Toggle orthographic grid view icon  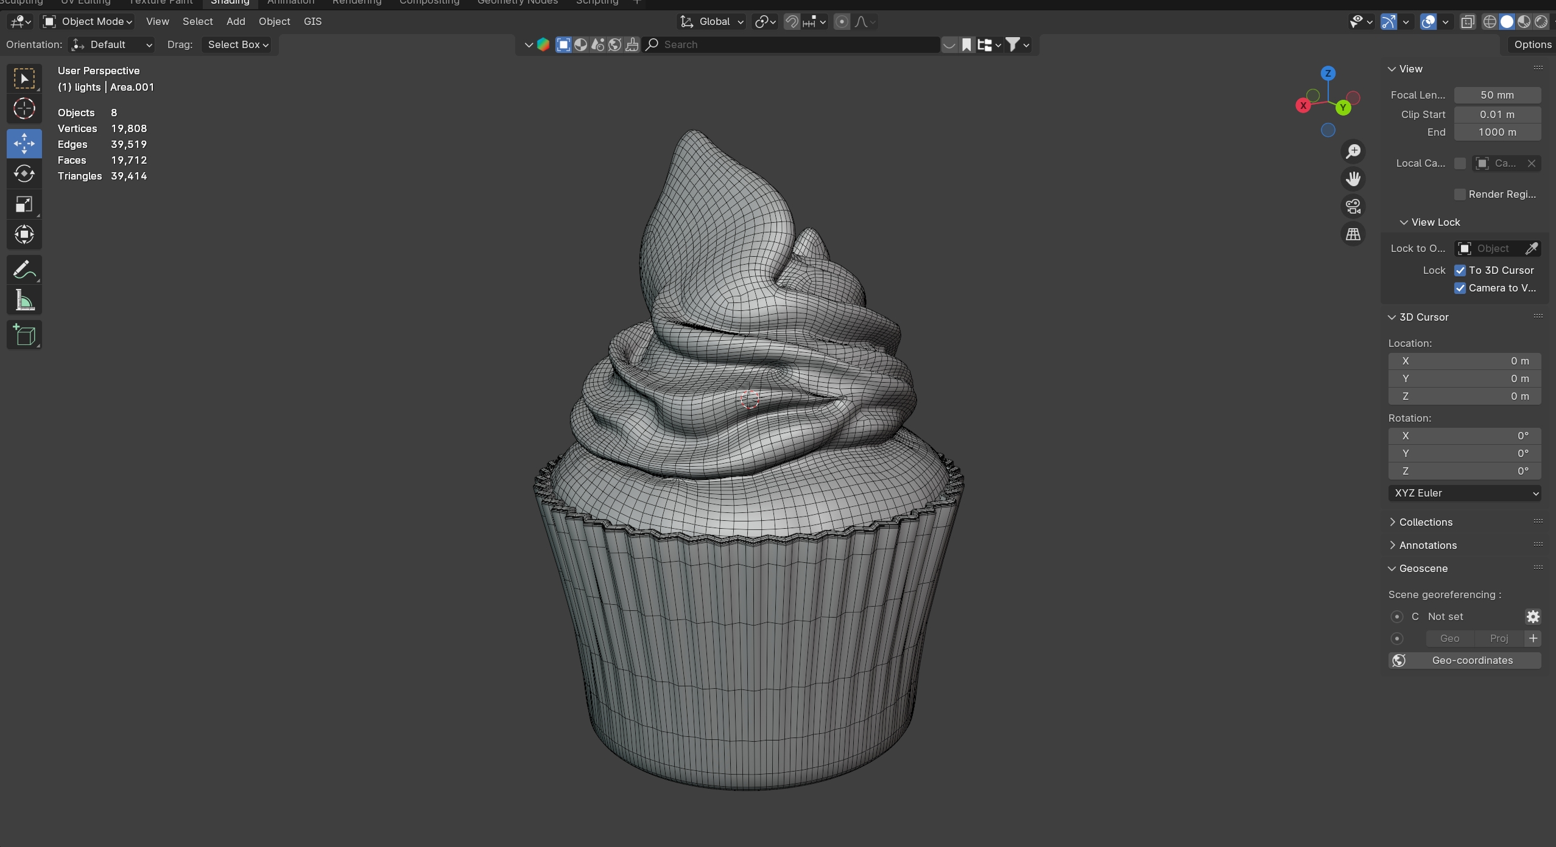(x=1353, y=234)
